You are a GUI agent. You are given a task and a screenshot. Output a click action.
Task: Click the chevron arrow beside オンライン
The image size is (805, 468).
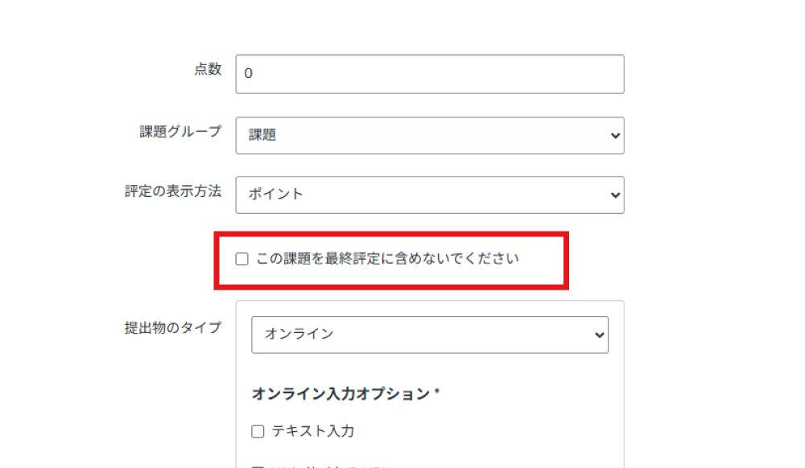(x=599, y=335)
